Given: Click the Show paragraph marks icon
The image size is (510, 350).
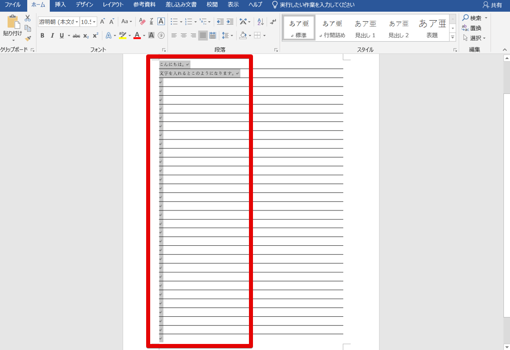Looking at the screenshot, I should 273,22.
